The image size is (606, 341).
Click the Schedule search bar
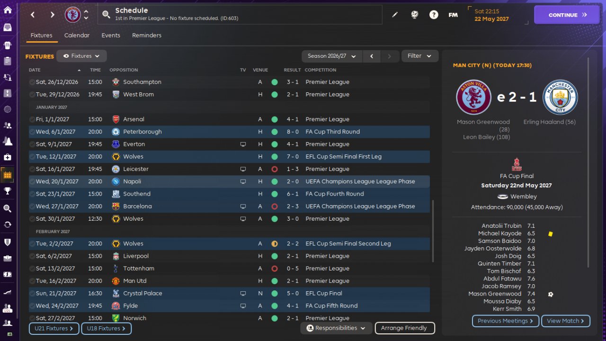tap(241, 15)
